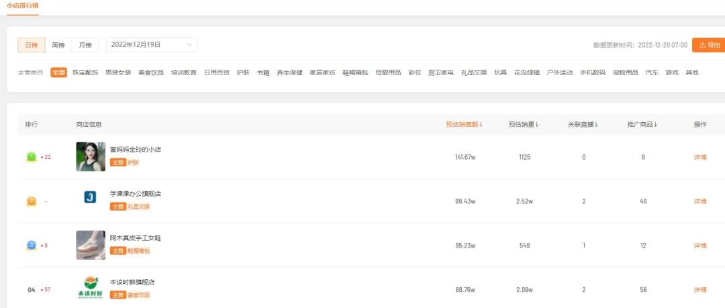Select the 月榜 monthly ranking tab
Viewport: 725px width, 308px height.
click(85, 45)
